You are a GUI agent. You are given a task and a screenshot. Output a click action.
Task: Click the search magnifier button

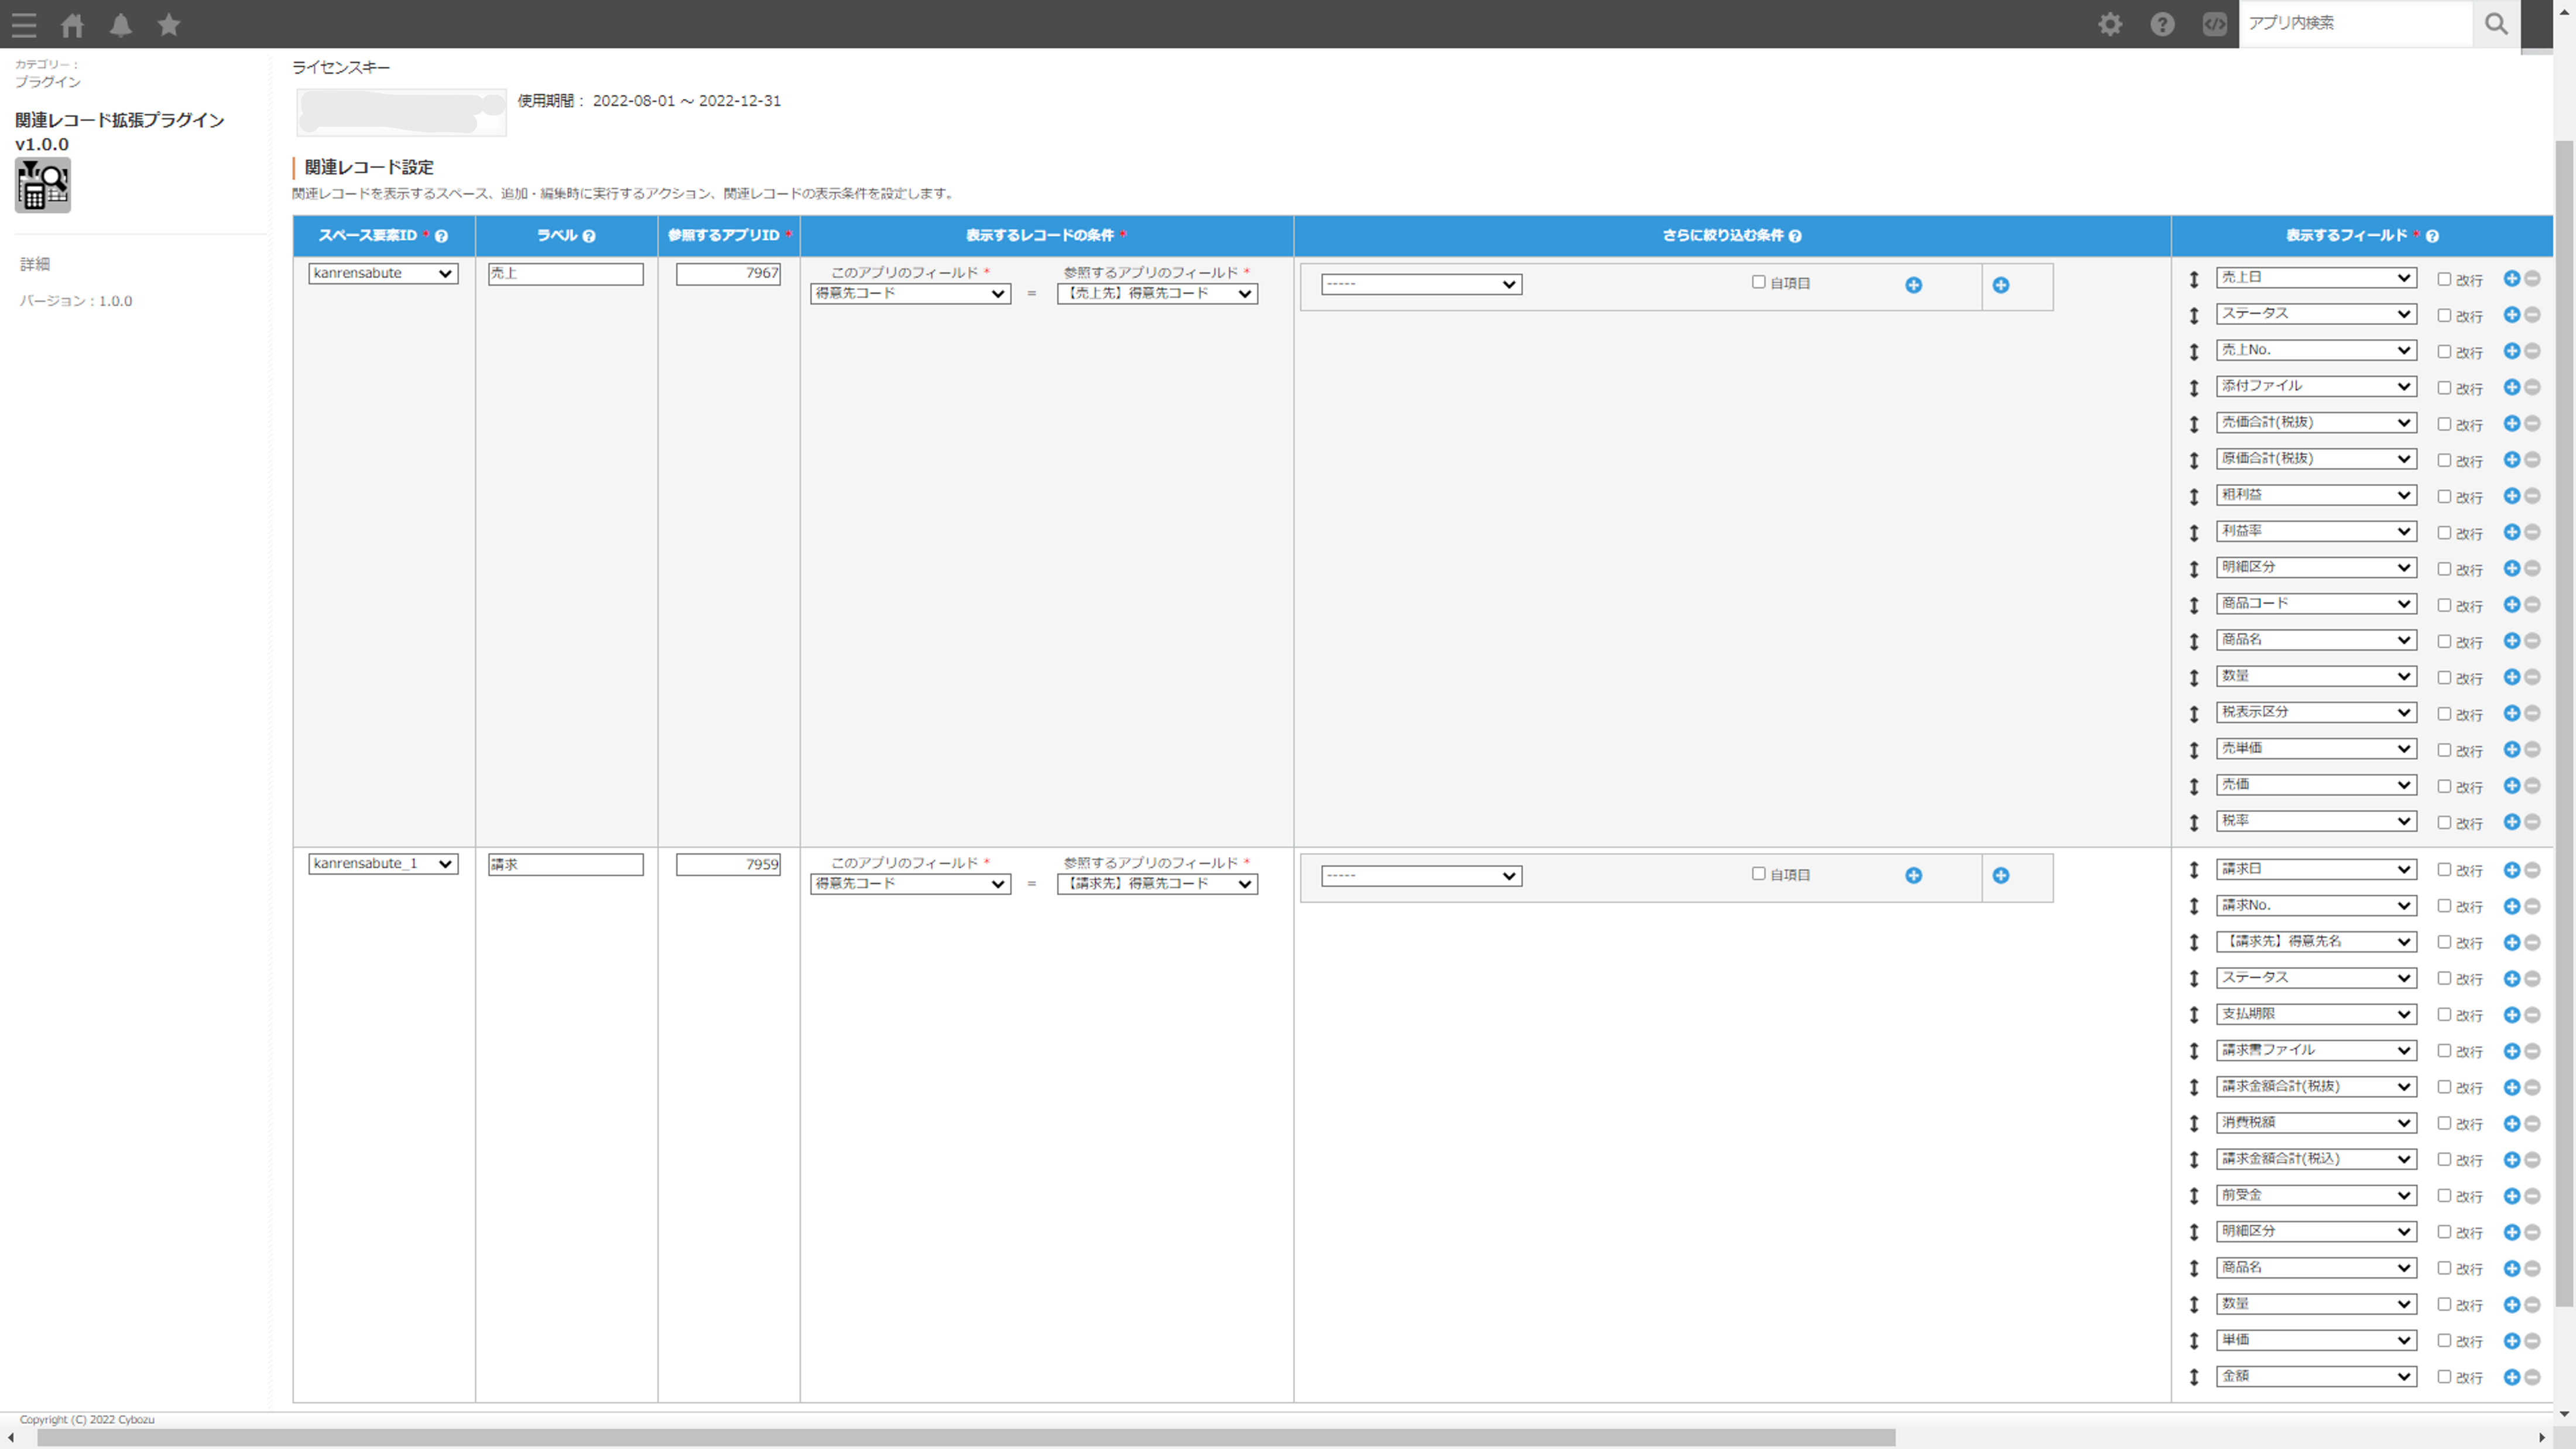pos(2496,24)
